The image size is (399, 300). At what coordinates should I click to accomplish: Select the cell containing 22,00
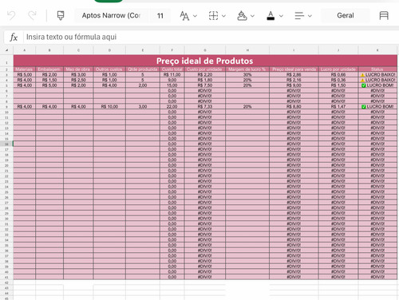pyautogui.click(x=172, y=107)
